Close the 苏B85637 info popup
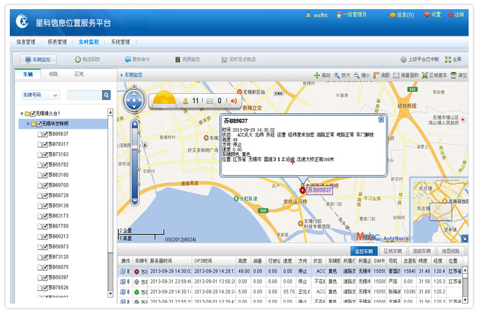 [381, 120]
